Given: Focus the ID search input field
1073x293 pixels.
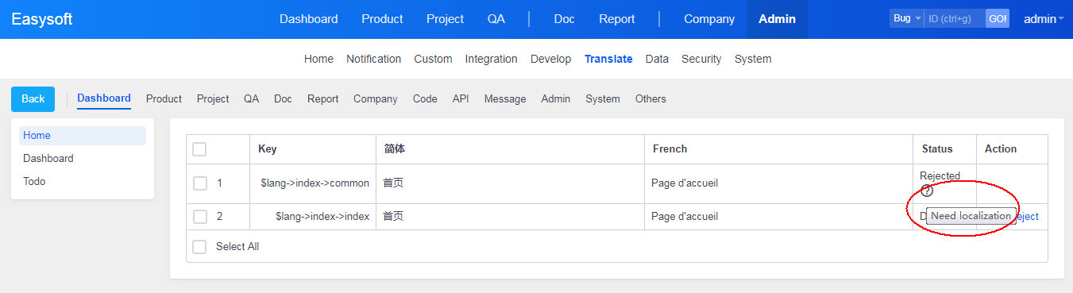Looking at the screenshot, I should (x=955, y=18).
